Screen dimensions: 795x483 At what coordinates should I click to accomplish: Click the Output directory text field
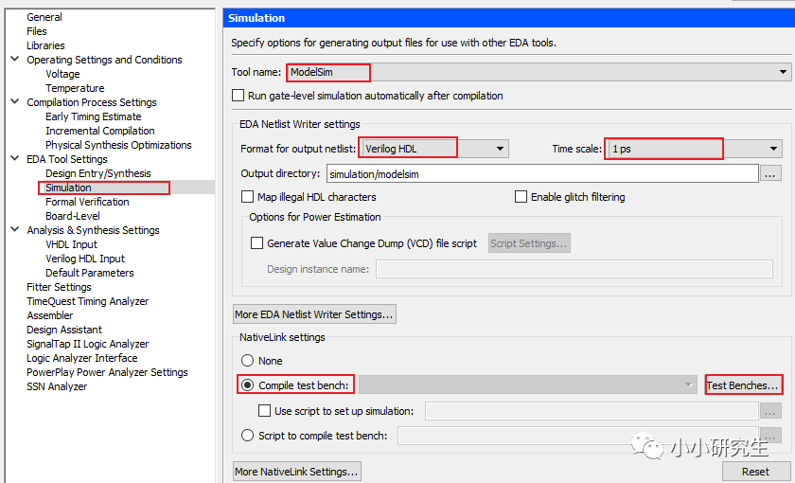click(x=541, y=173)
